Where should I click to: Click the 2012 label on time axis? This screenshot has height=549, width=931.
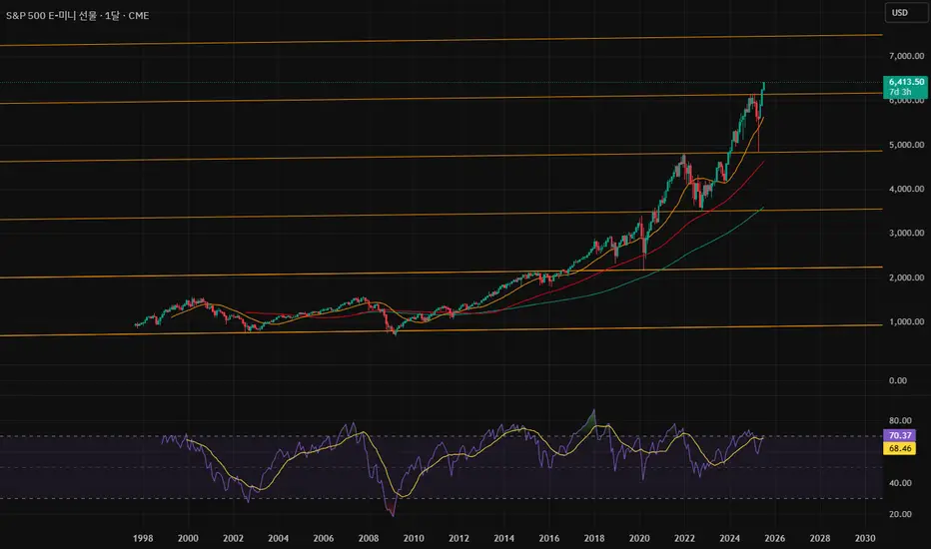click(459, 538)
